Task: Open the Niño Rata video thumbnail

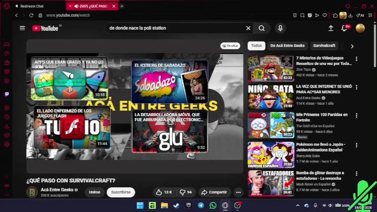Action: pos(271,97)
